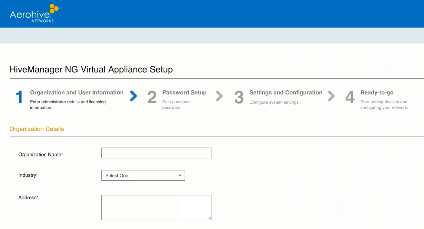Open the Industry 'Select One' dropdown
Image resolution: width=424 pixels, height=229 pixels.
tap(143, 176)
